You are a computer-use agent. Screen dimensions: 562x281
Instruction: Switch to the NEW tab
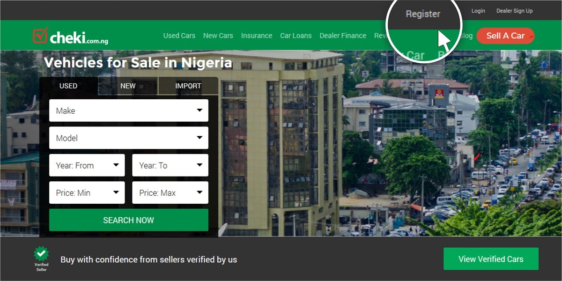click(128, 86)
